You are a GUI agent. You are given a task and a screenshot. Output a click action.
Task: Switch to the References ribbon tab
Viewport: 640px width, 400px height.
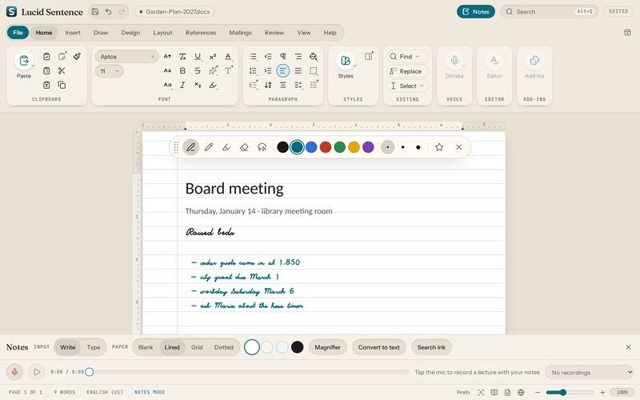click(201, 33)
